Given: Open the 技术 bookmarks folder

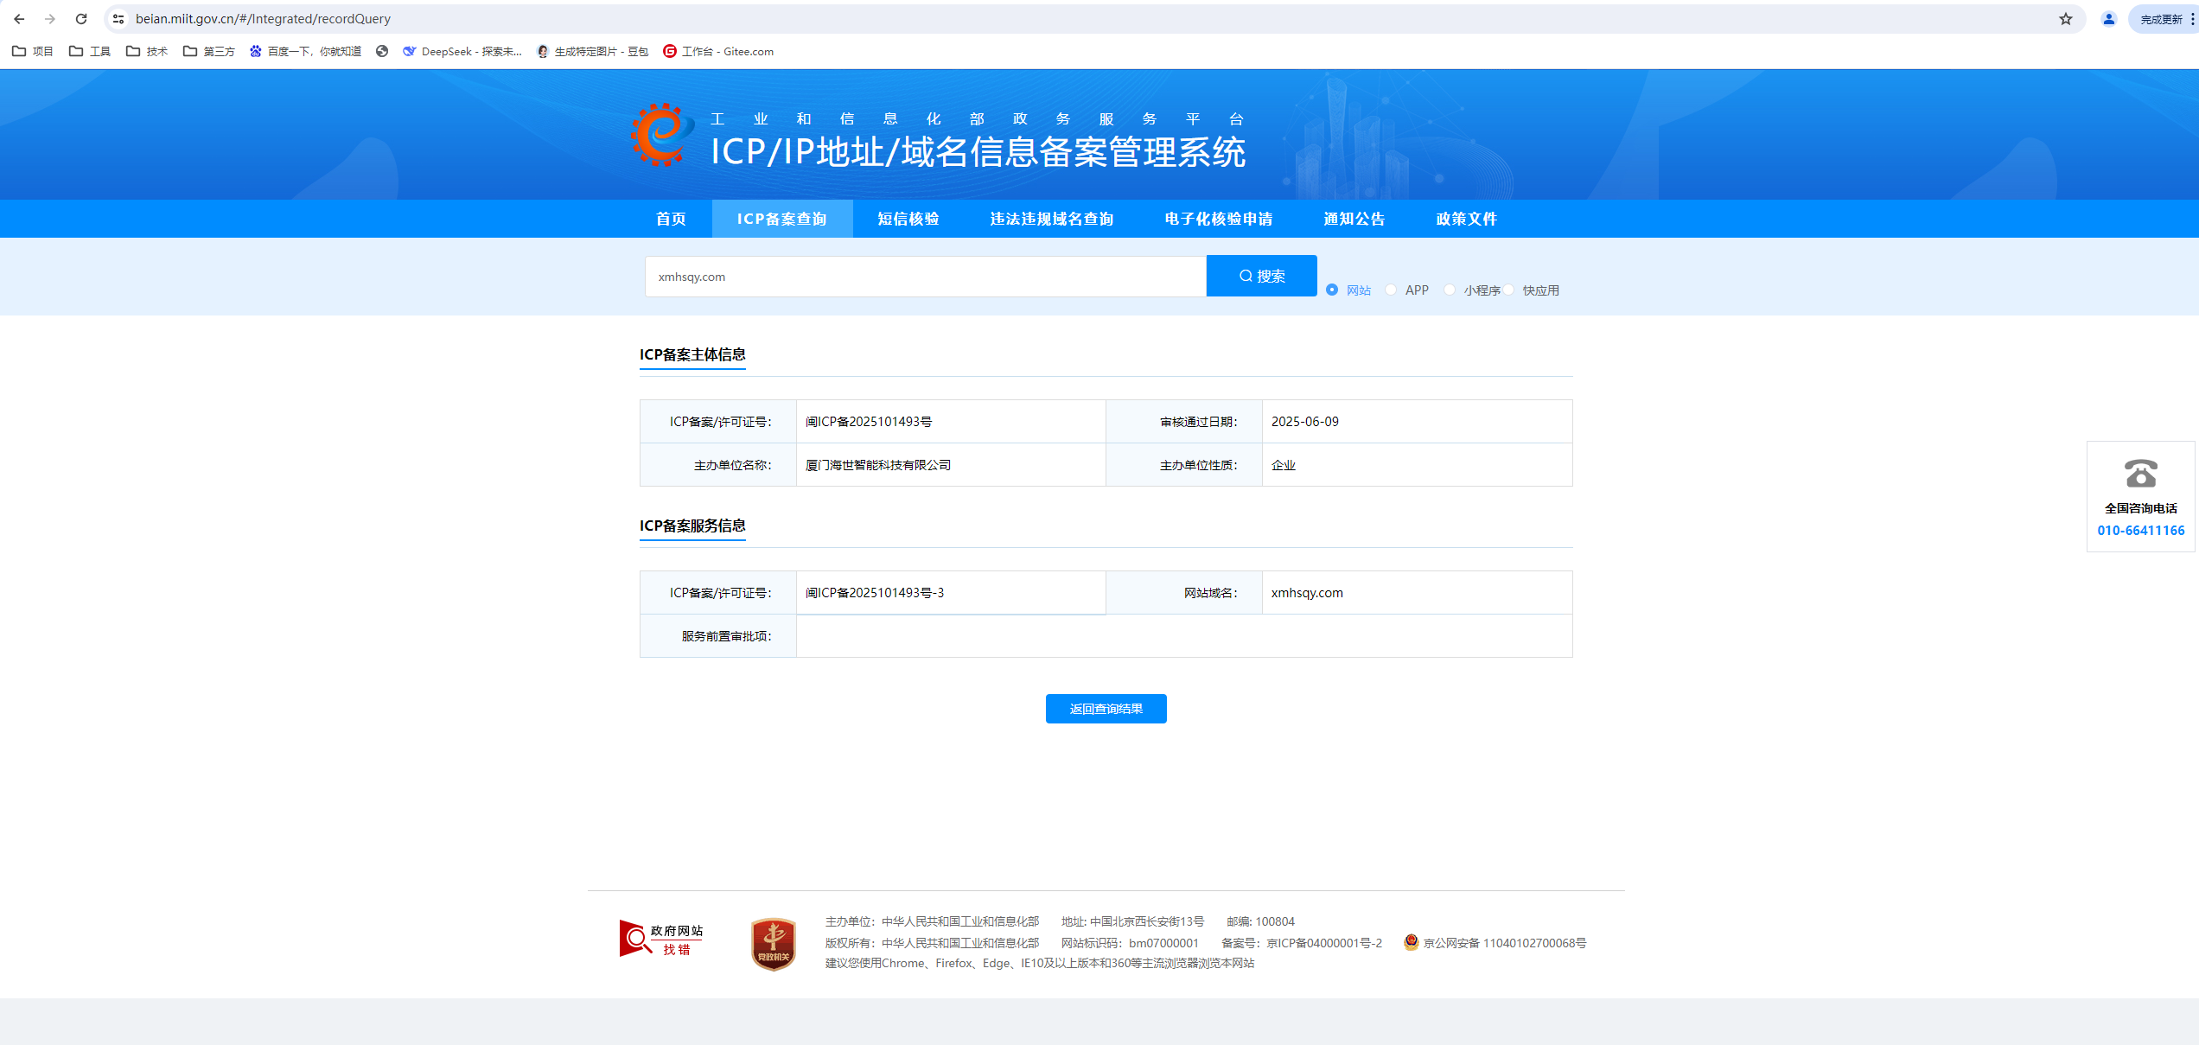Looking at the screenshot, I should tap(147, 52).
